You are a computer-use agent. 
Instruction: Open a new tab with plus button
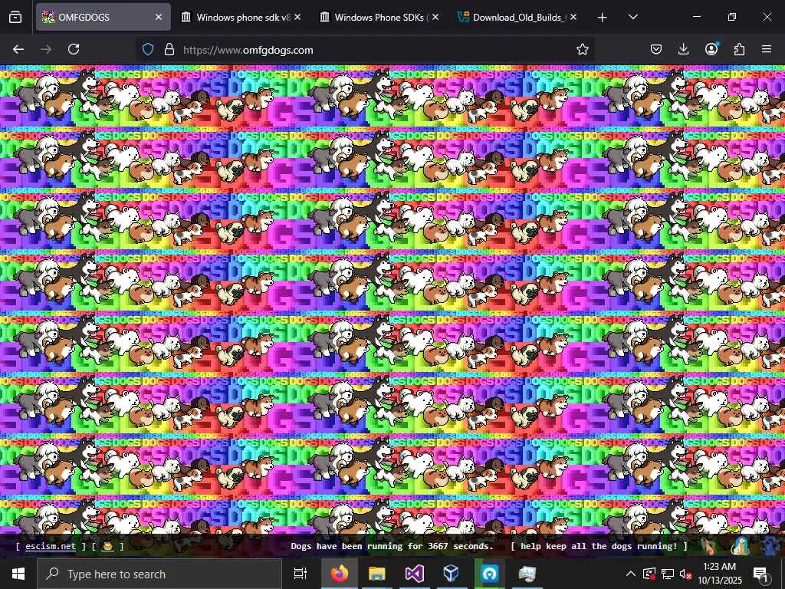[x=603, y=18]
